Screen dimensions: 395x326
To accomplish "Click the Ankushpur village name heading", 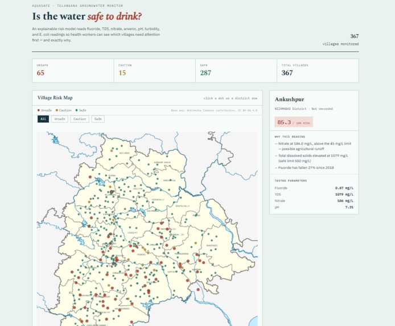I will pyautogui.click(x=289, y=100).
